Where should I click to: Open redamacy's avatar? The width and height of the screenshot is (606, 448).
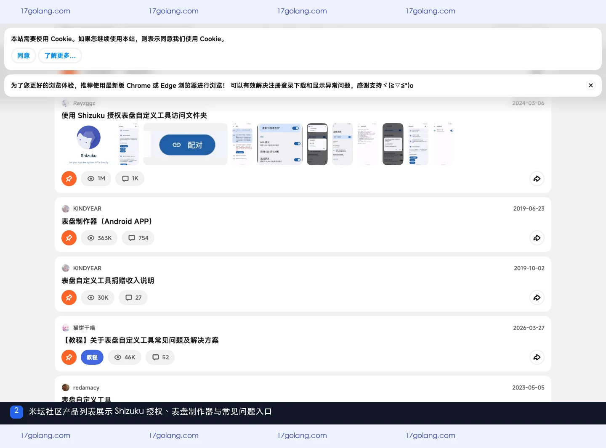[x=66, y=387]
